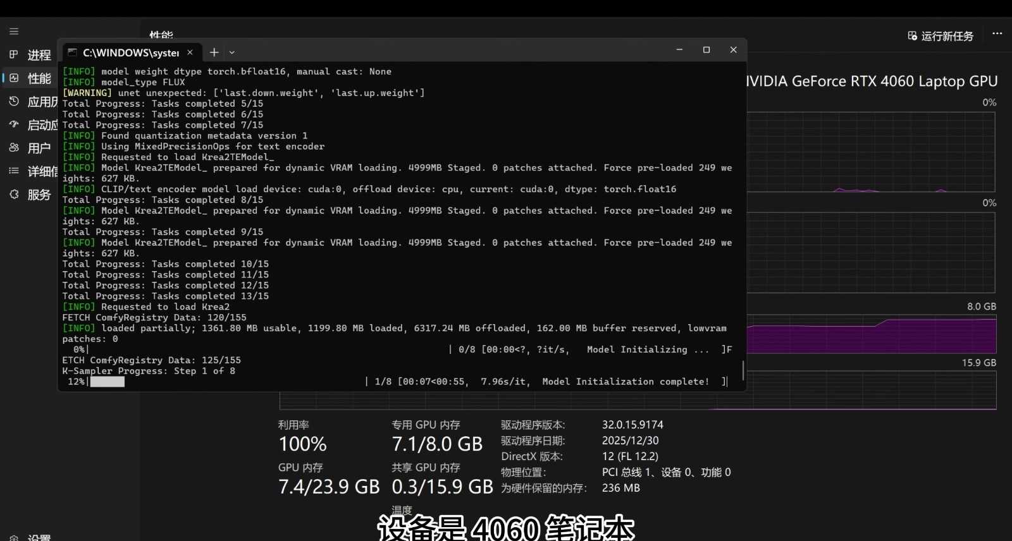Click the 7.1/8.0 GB dedicated GPU memory value

coord(437,444)
